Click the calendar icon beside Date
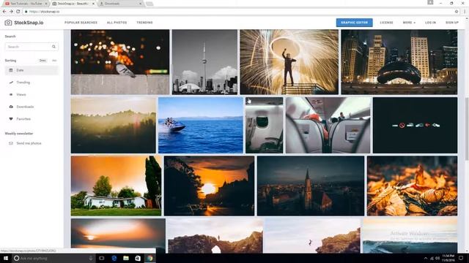The height and width of the screenshot is (263, 469). pos(11,70)
